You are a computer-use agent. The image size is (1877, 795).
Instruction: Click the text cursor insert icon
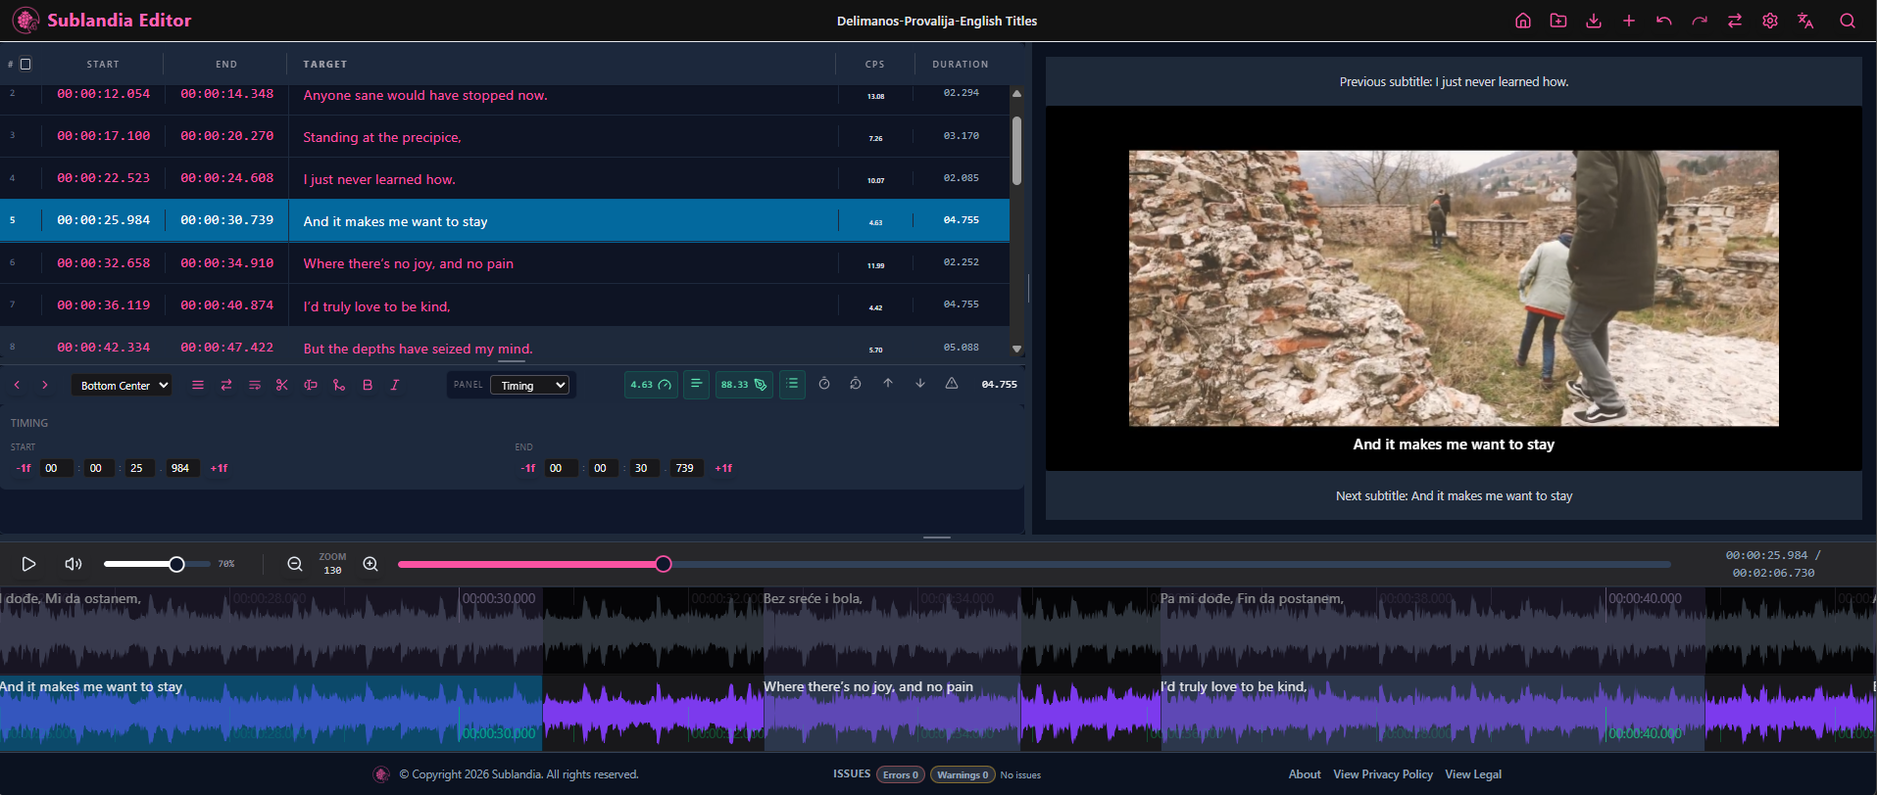tap(311, 385)
